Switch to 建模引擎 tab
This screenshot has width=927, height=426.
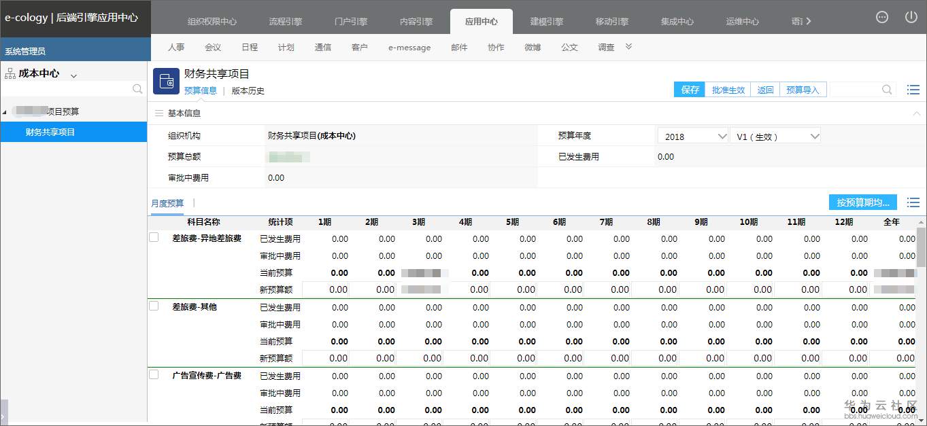coord(547,21)
